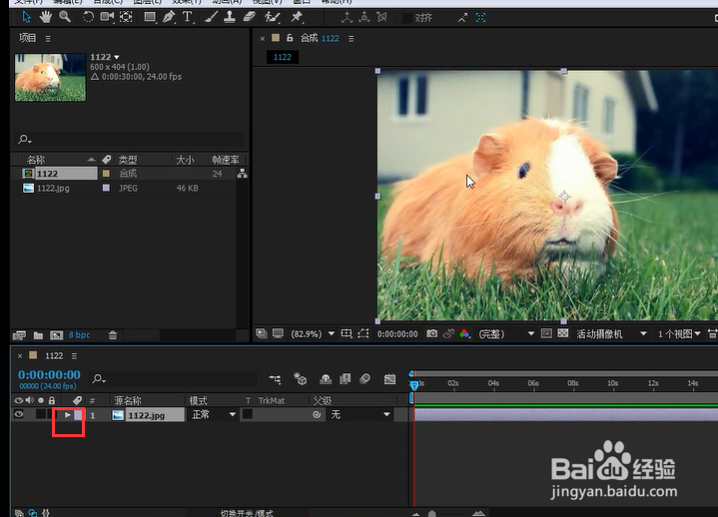Toggle the Region of Interest button
718x517 pixels.
546,333
